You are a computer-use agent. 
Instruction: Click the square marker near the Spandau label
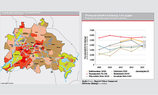click(12, 46)
